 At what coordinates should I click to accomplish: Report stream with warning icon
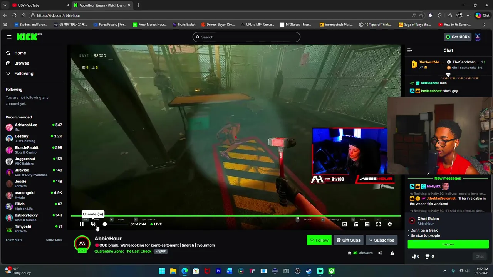coord(392,253)
